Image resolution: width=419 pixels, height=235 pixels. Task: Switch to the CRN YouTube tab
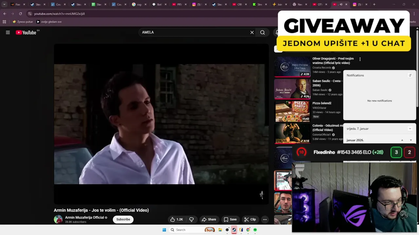tap(240, 5)
